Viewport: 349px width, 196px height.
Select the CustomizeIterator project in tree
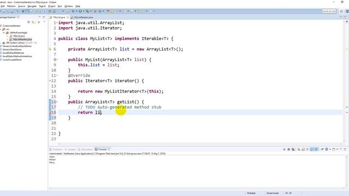click(x=11, y=26)
